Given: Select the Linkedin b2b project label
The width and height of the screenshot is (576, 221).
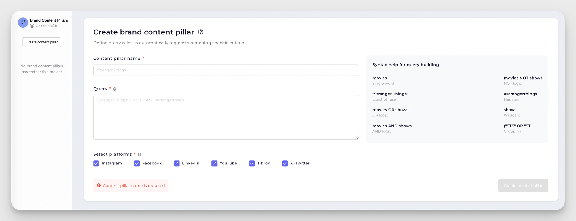Looking at the screenshot, I should coord(46,26).
